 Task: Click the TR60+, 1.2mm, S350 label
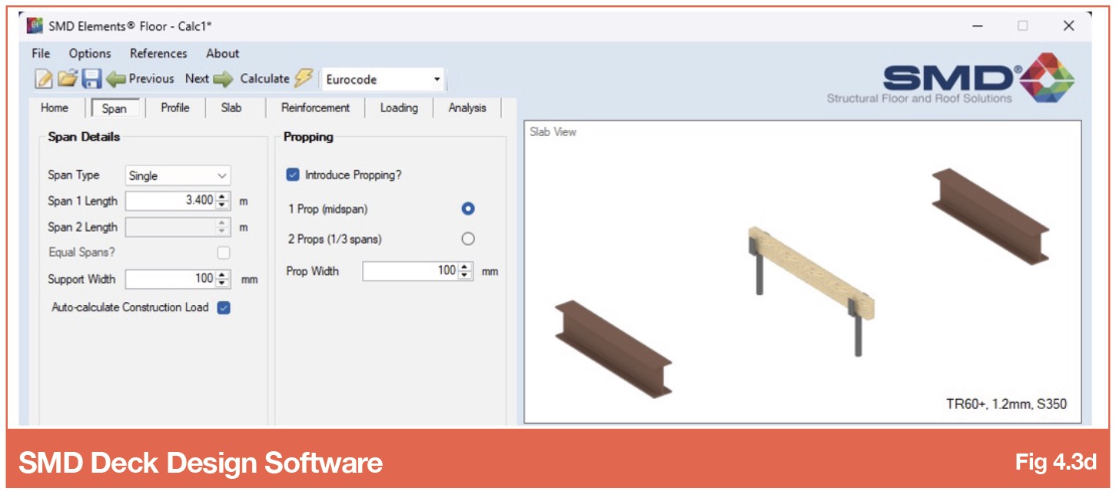(1007, 404)
